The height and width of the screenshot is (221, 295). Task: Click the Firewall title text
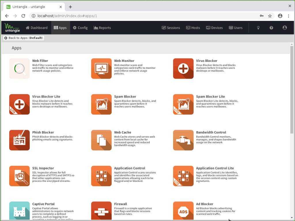coord(121,204)
